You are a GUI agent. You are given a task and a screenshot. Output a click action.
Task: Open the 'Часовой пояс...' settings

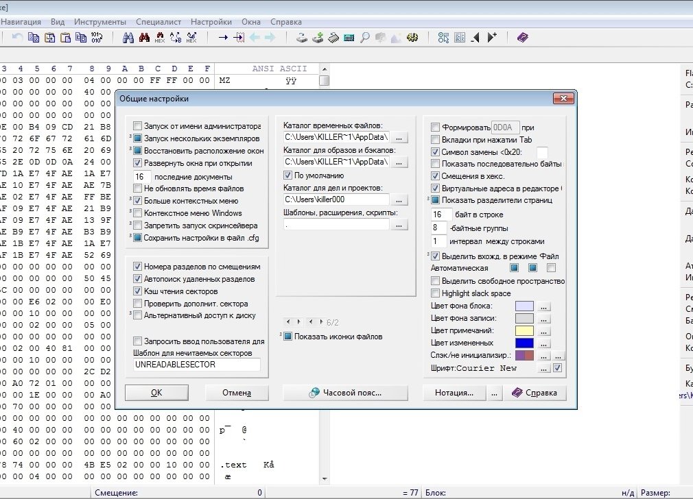[345, 393]
